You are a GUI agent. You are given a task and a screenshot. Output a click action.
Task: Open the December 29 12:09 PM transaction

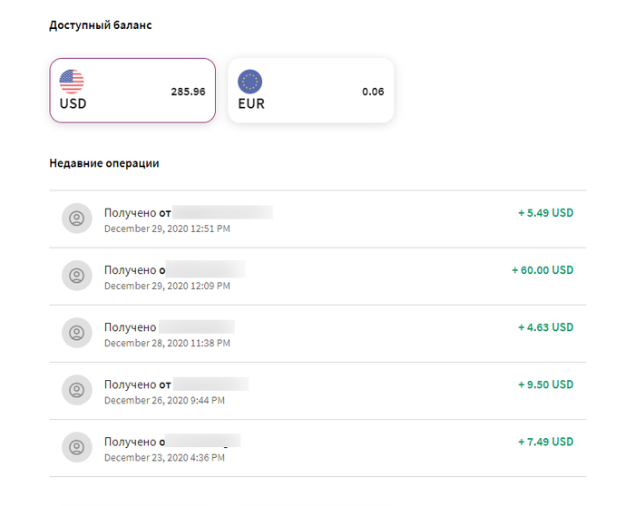(317, 276)
